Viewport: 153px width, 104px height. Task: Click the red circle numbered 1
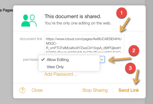[x=121, y=13]
